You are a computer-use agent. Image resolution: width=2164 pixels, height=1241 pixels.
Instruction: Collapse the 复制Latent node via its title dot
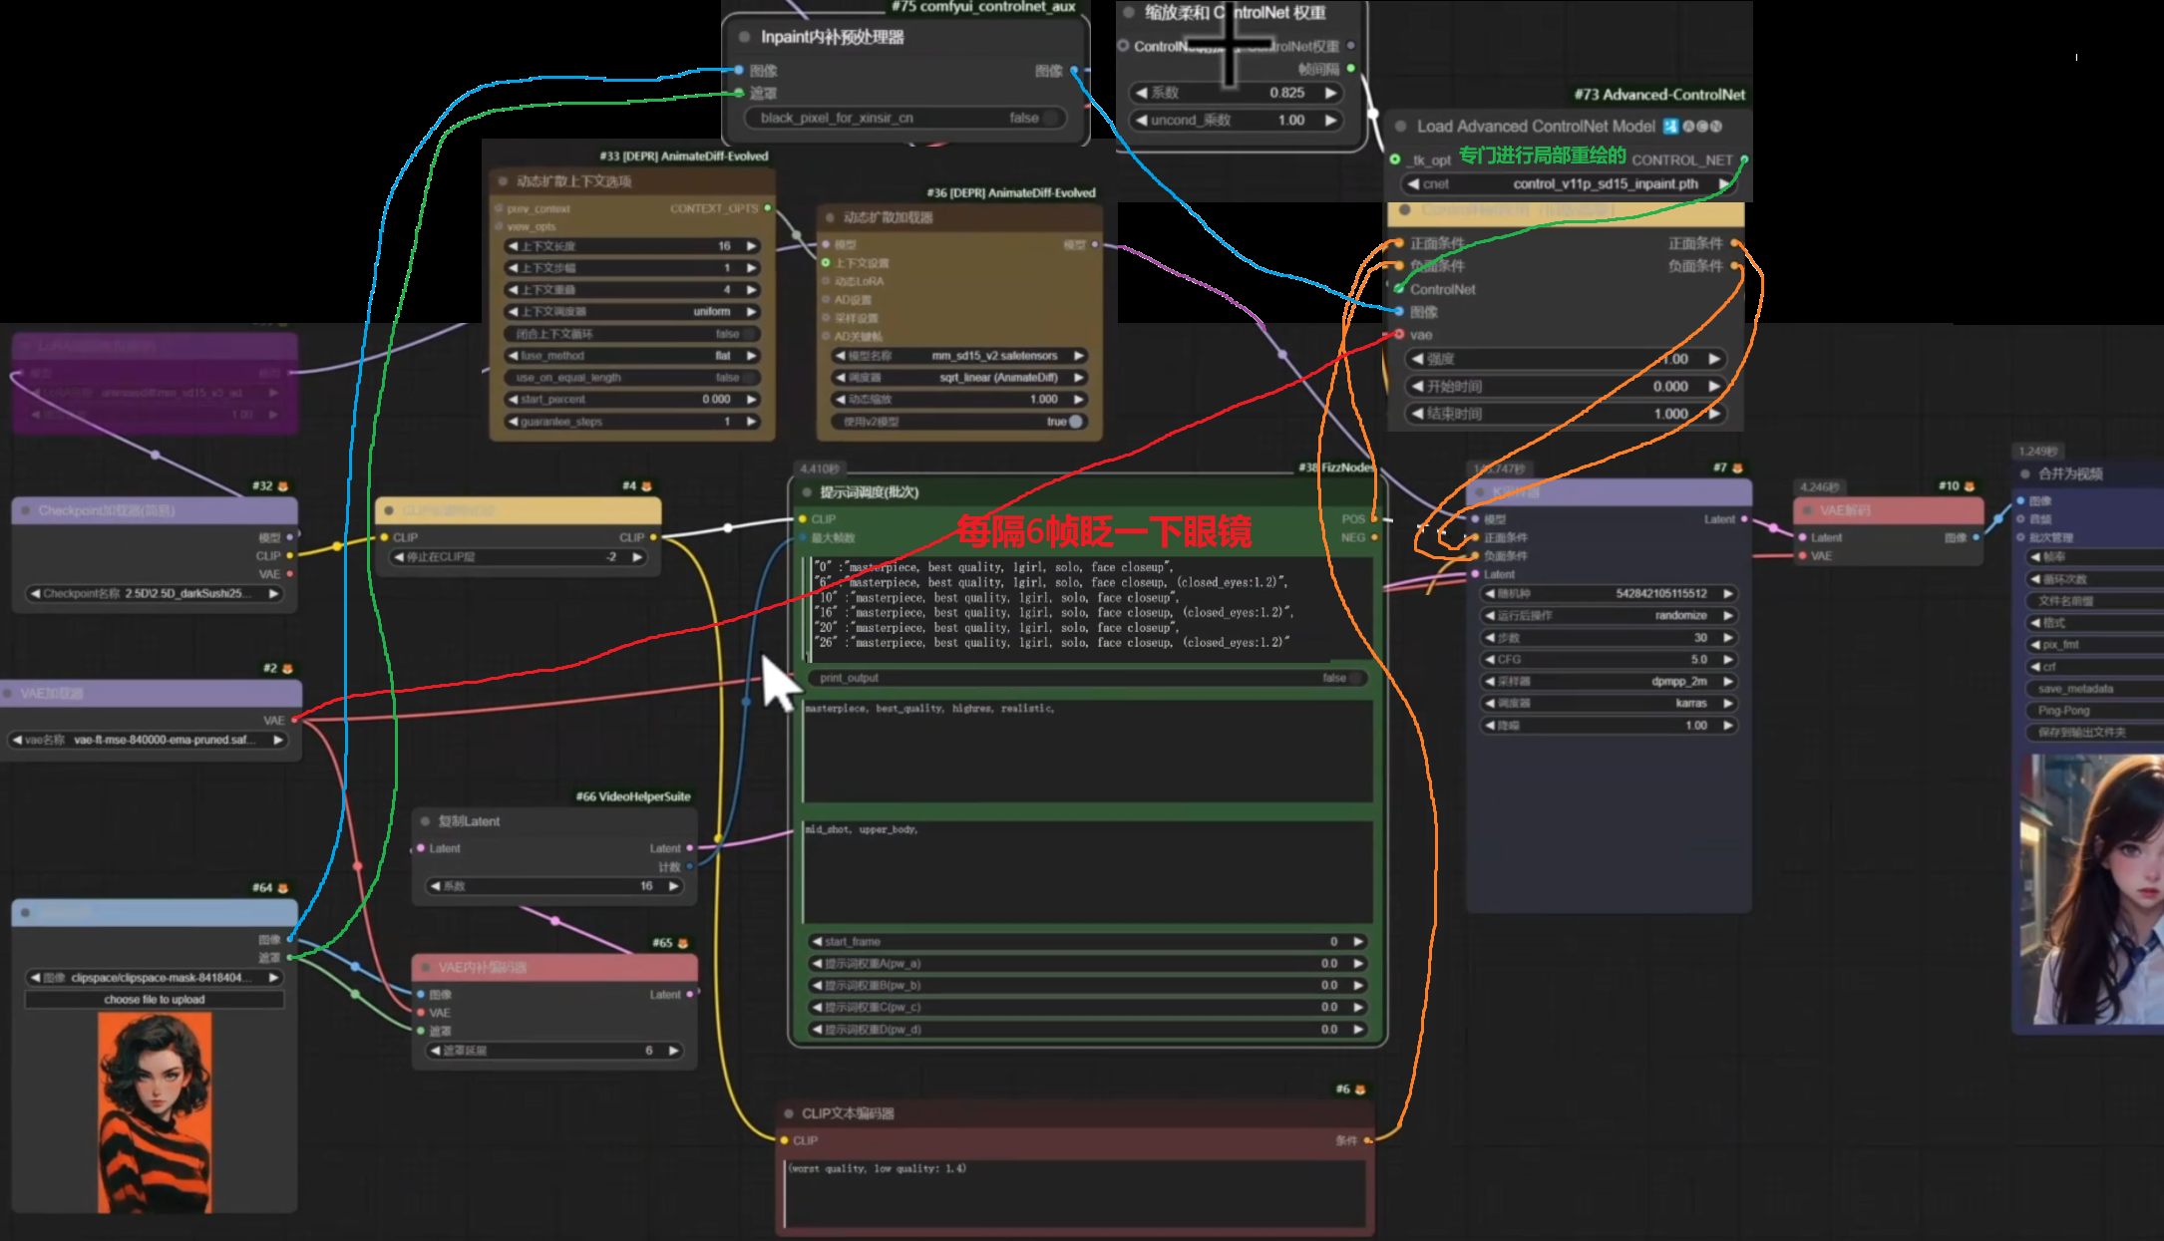click(425, 821)
